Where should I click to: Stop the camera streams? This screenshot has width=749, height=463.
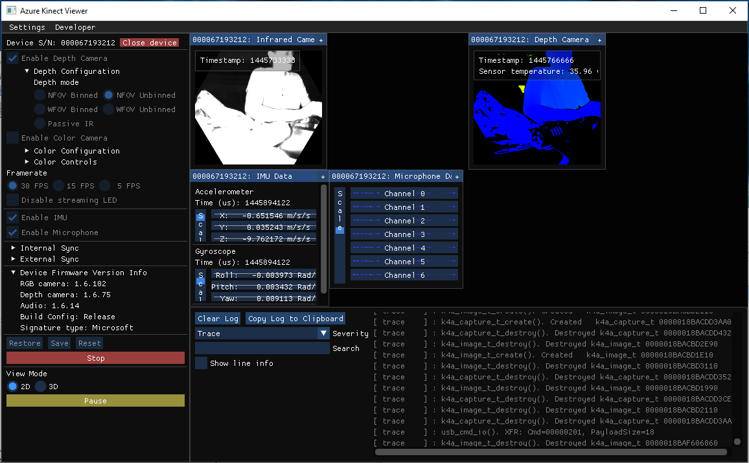[x=95, y=358]
